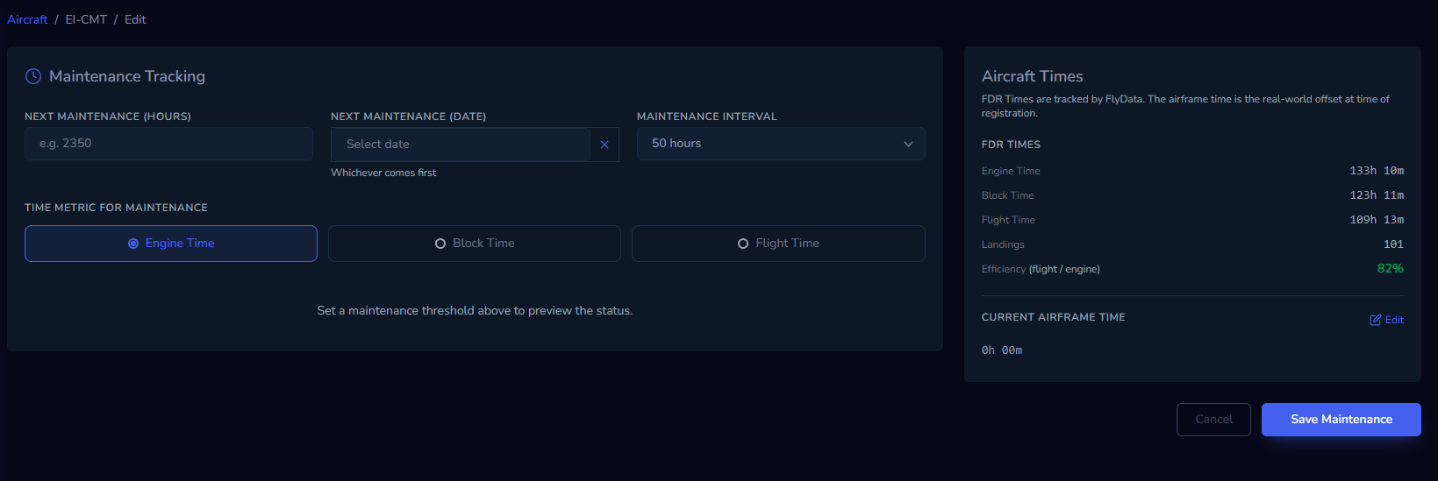Click the clock icon beside Maintenance Tracking
The height and width of the screenshot is (481, 1438).
point(33,76)
